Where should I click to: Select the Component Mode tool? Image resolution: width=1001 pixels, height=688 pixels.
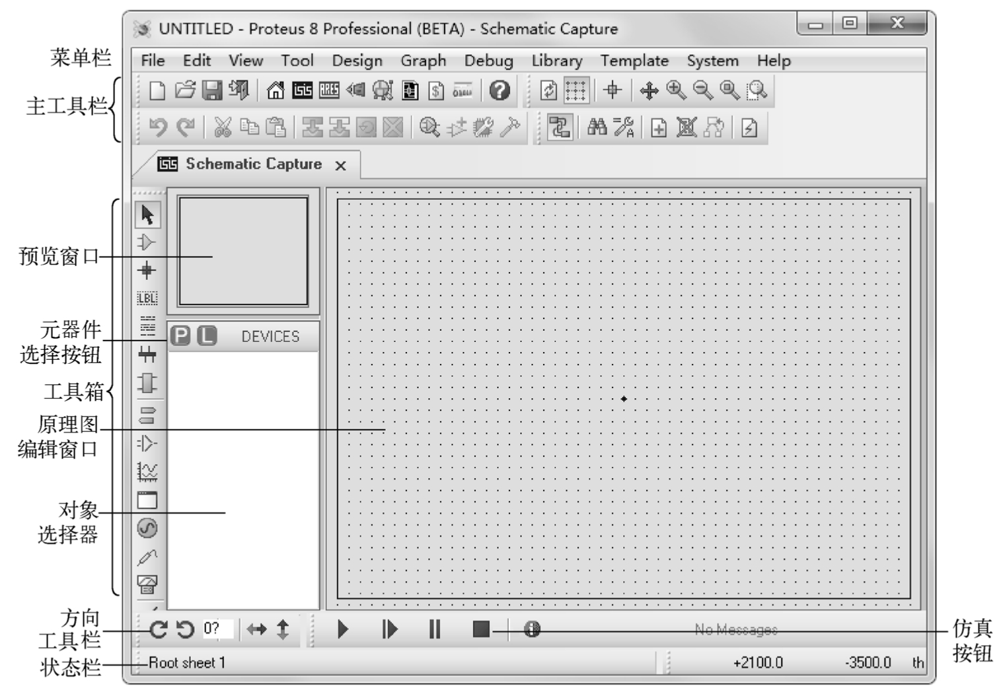coord(147,242)
